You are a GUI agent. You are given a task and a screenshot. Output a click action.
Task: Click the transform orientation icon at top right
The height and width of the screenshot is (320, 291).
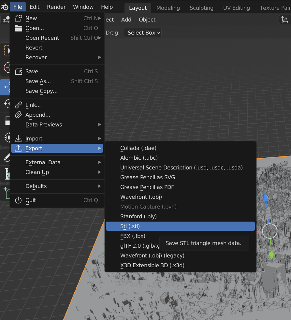(284, 20)
